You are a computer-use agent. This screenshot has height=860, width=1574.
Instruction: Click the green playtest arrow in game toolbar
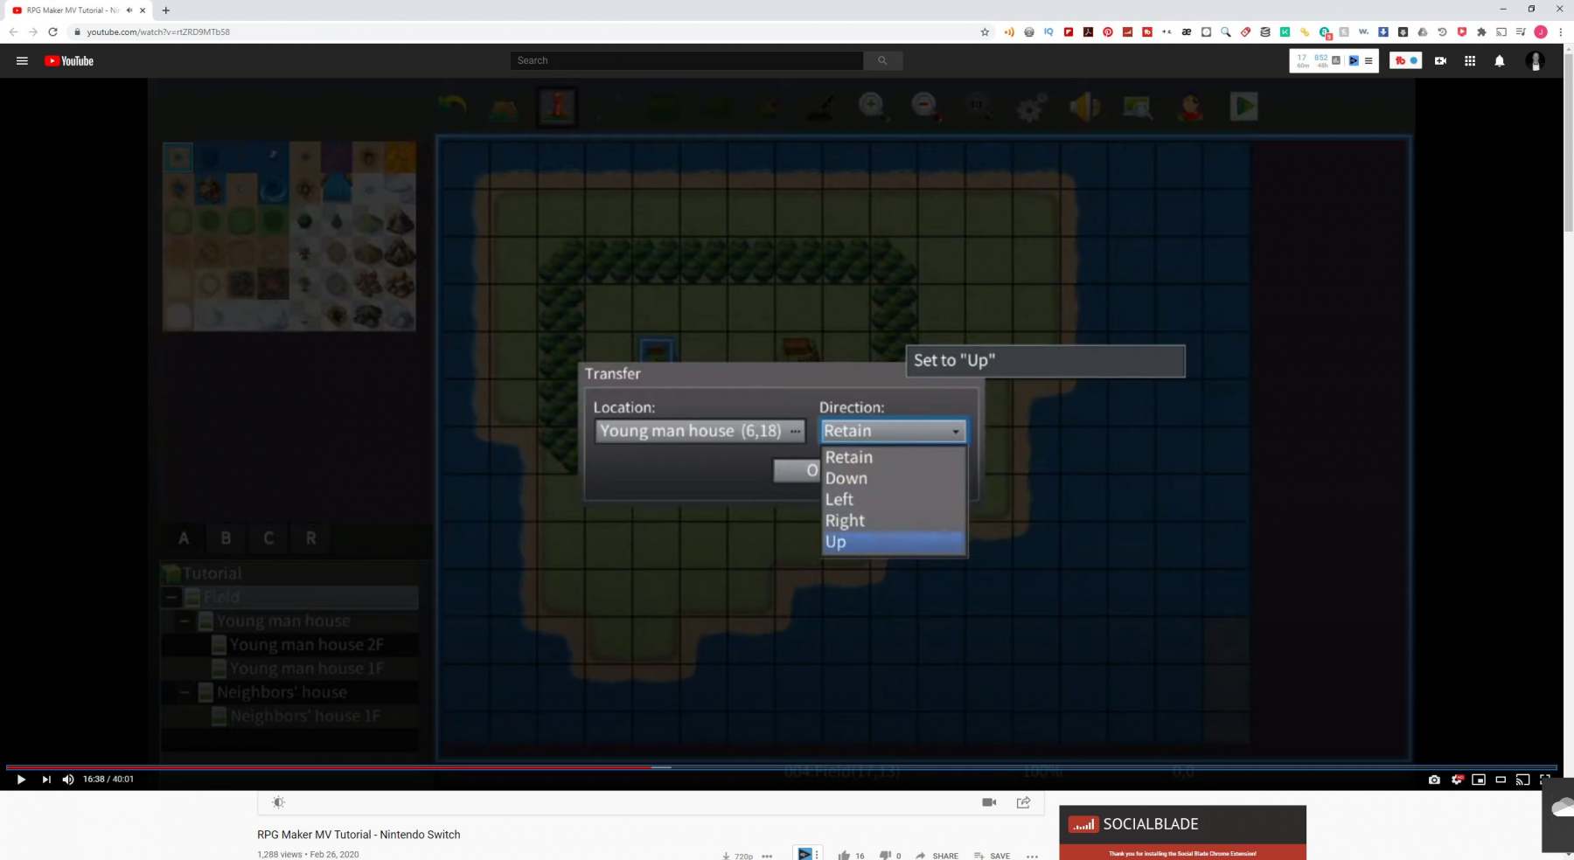click(1243, 107)
